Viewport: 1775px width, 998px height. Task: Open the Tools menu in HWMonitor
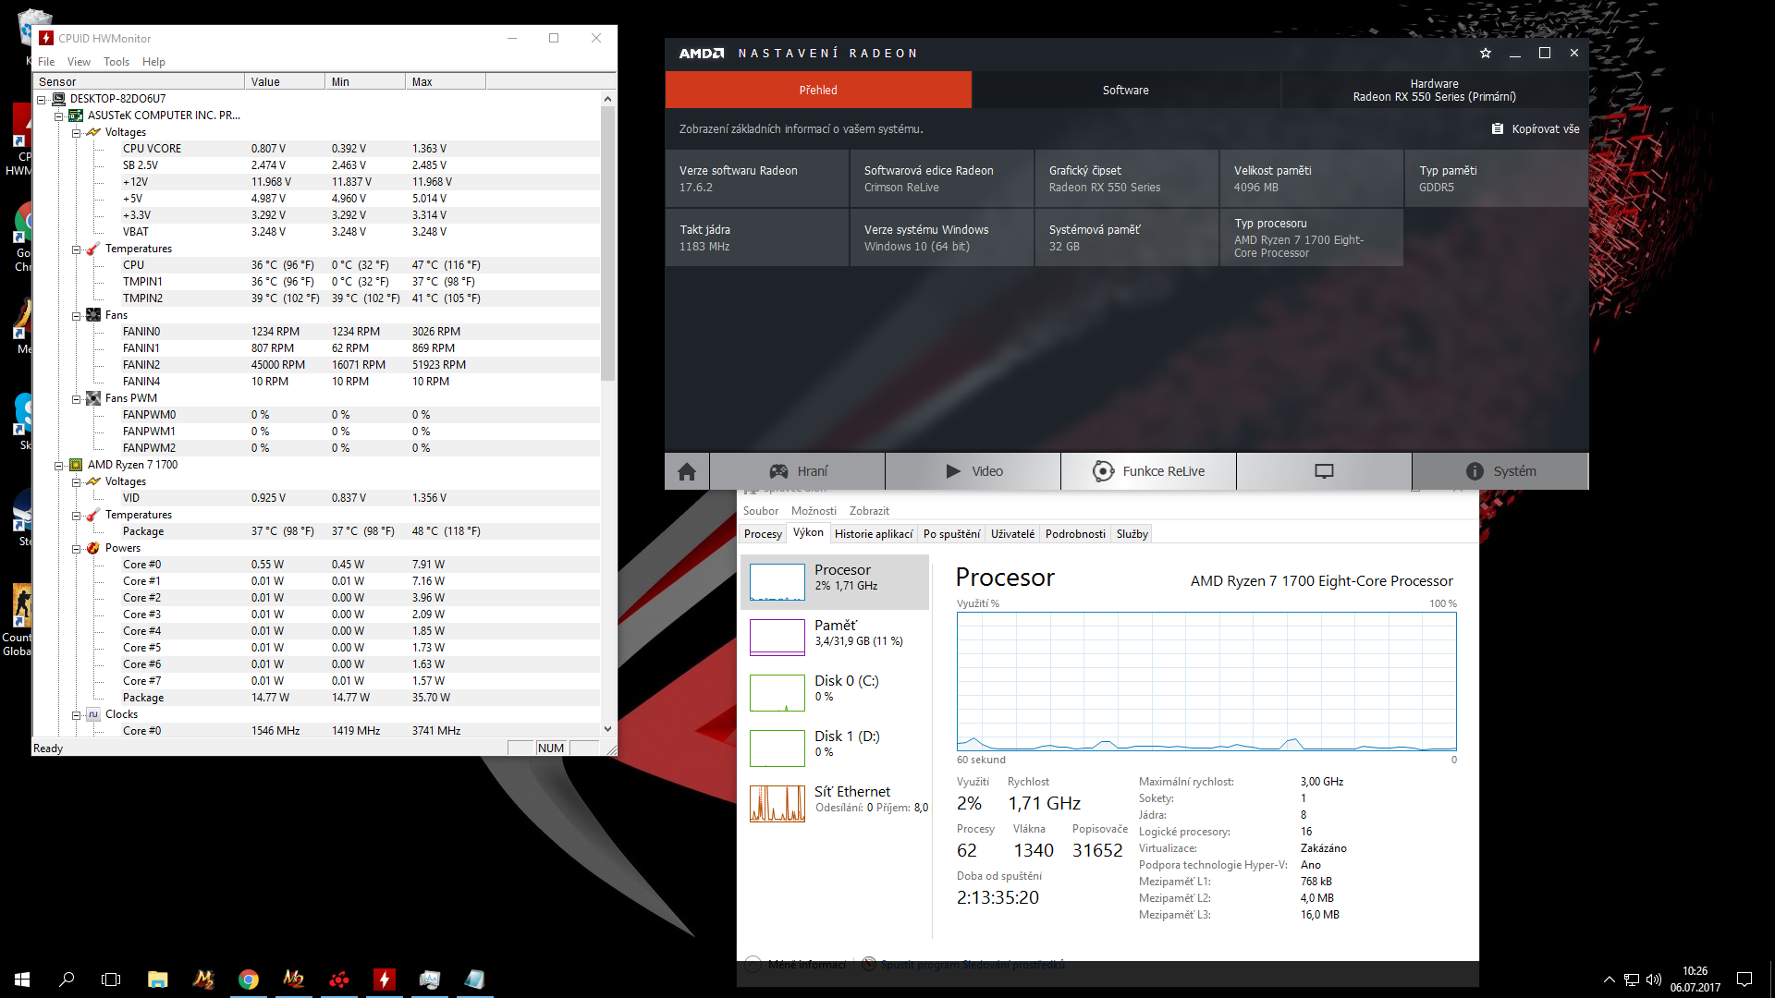[x=116, y=62]
